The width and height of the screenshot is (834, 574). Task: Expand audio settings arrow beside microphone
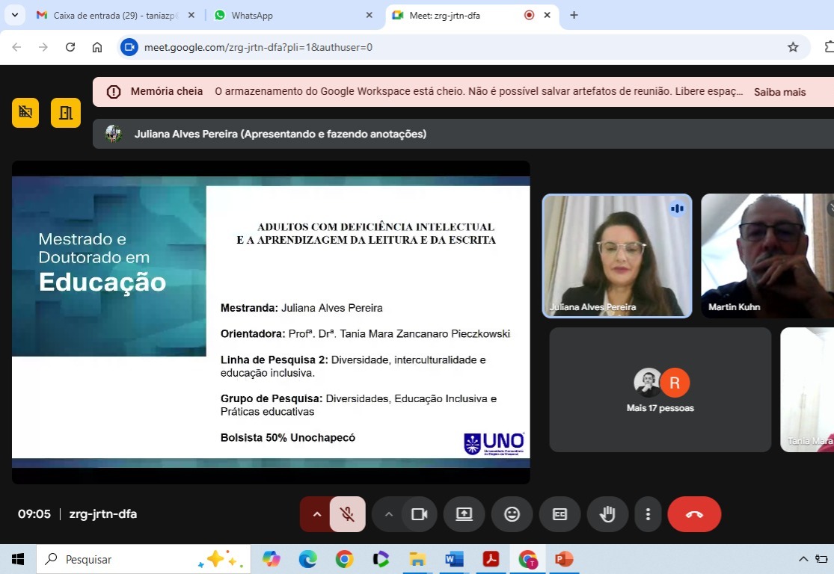316,514
